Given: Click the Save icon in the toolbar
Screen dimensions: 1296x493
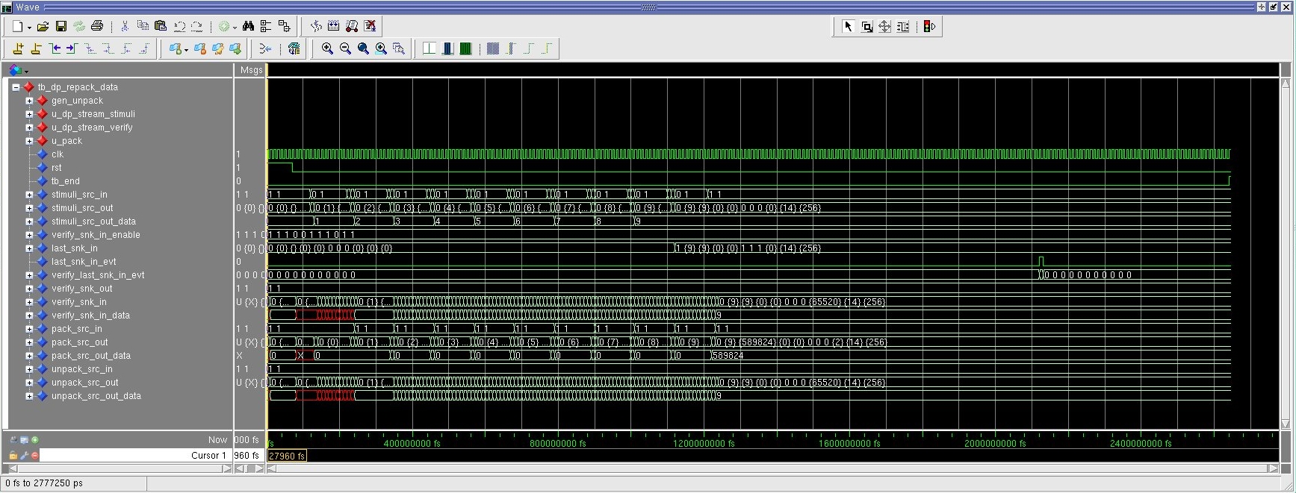Looking at the screenshot, I should click(x=61, y=26).
